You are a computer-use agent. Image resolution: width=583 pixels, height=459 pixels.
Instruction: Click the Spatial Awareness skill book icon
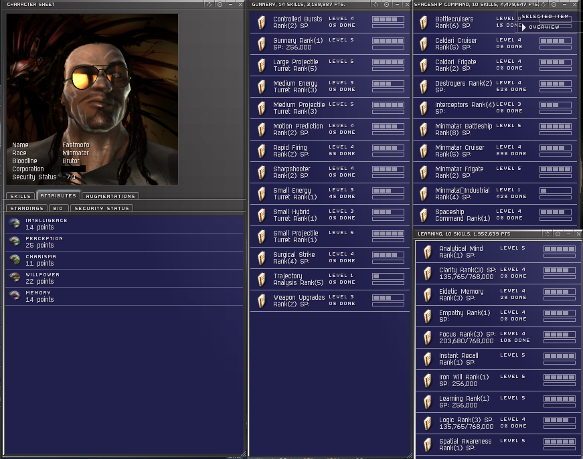(x=428, y=444)
